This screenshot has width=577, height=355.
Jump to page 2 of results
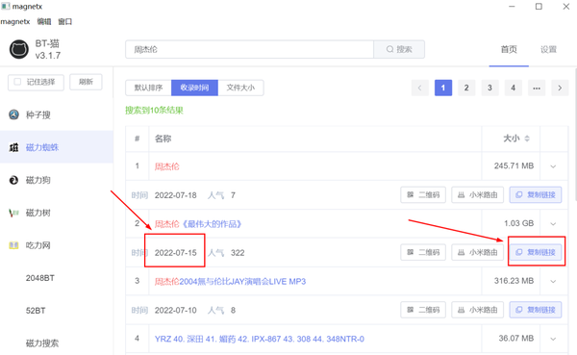pos(466,88)
